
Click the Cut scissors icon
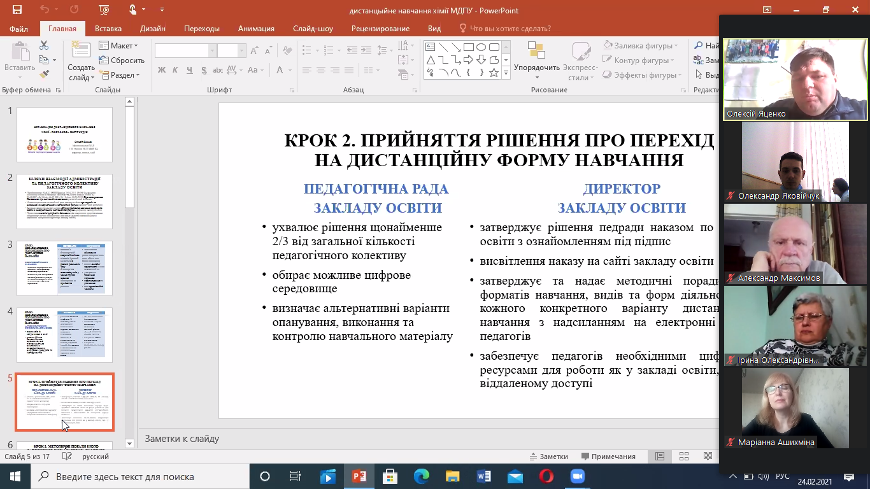pos(44,46)
